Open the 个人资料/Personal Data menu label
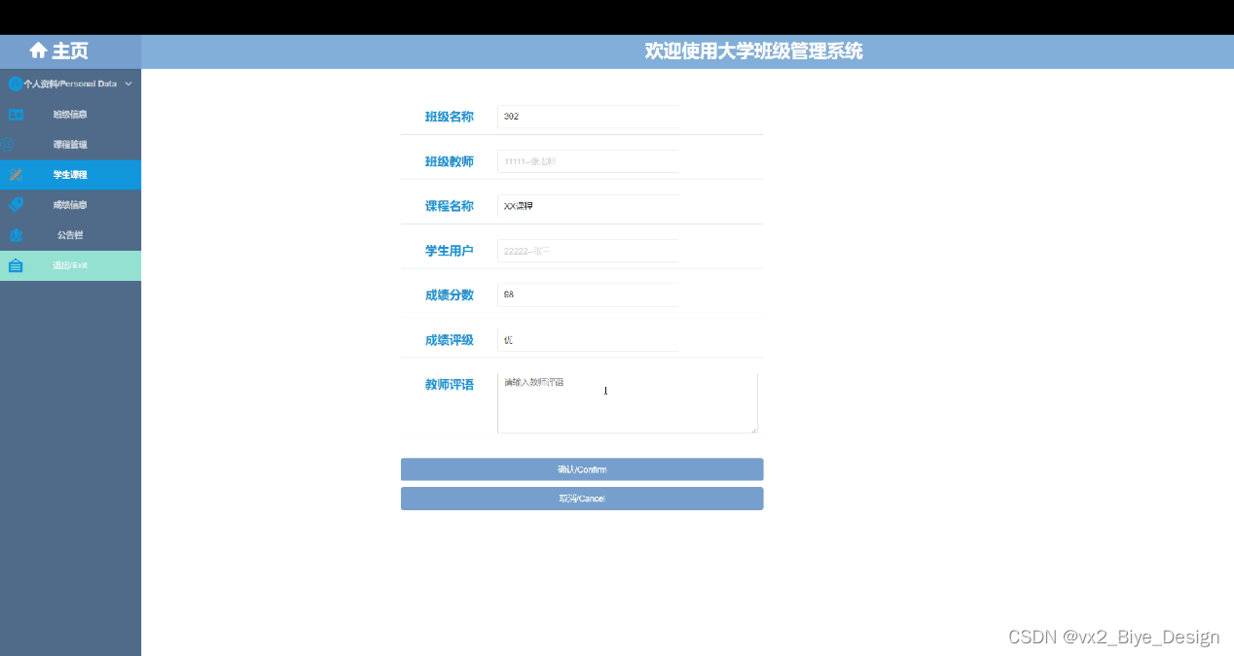 [70, 84]
